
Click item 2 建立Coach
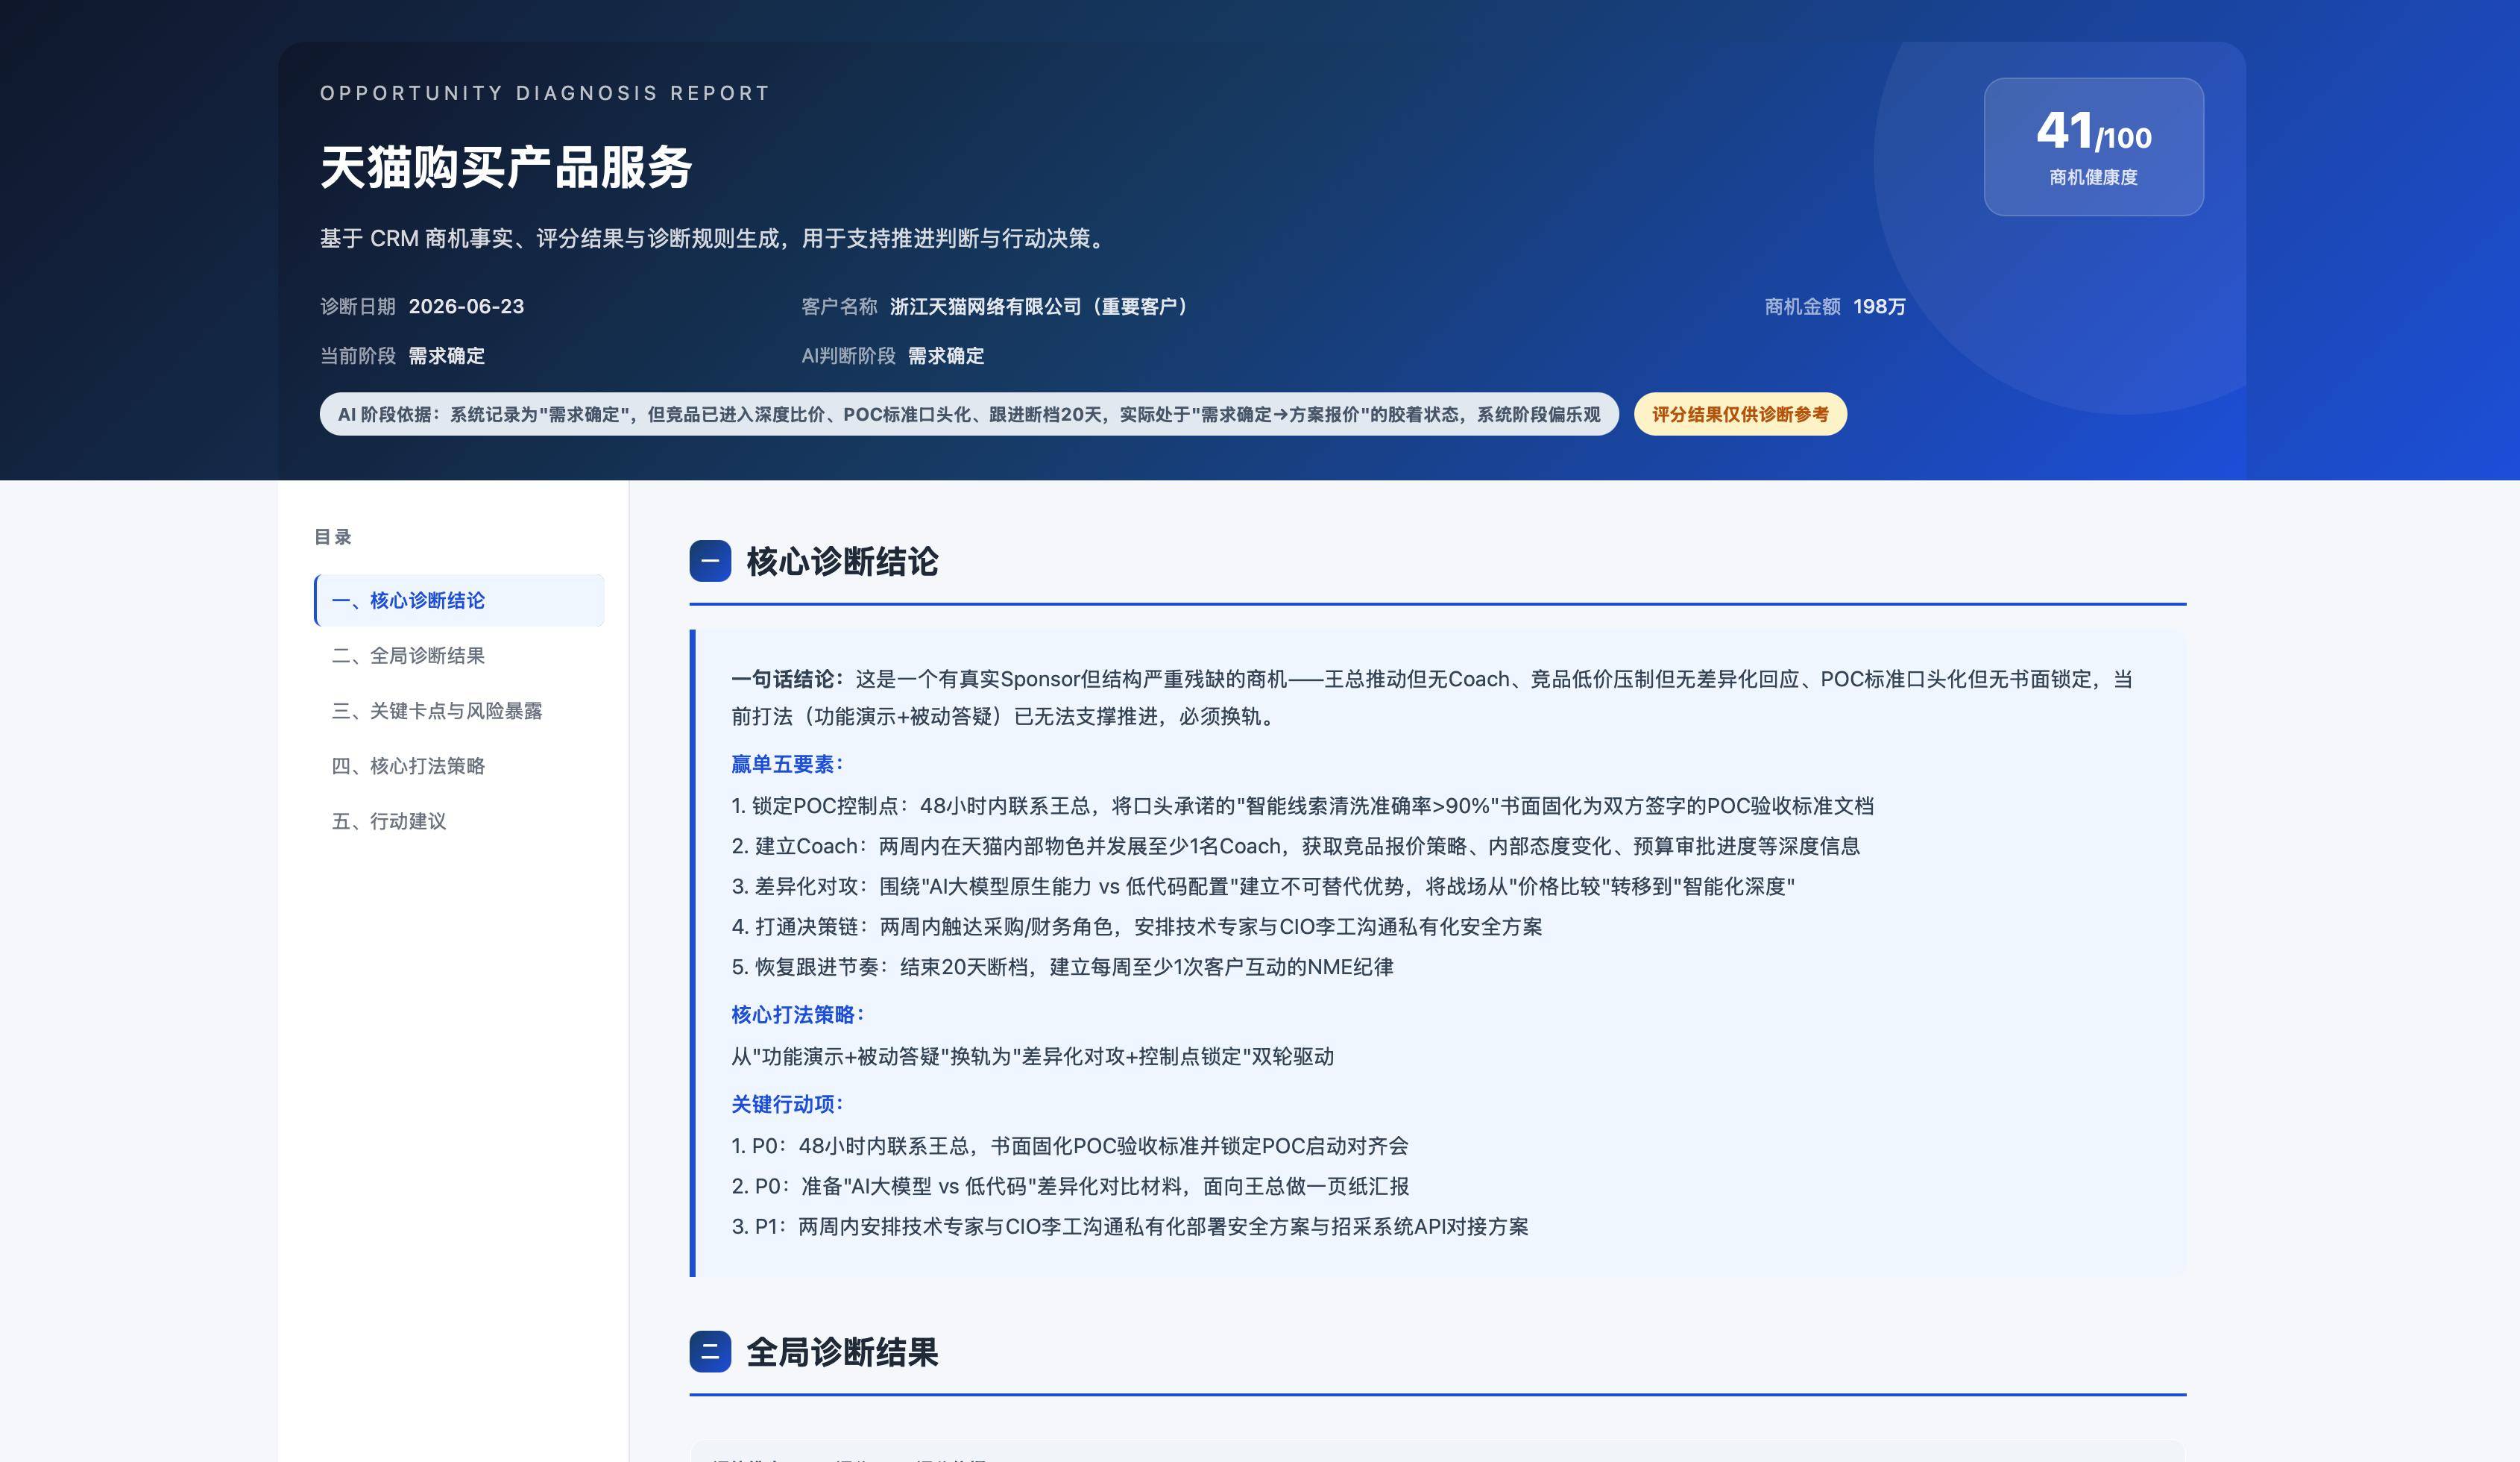coord(1295,846)
